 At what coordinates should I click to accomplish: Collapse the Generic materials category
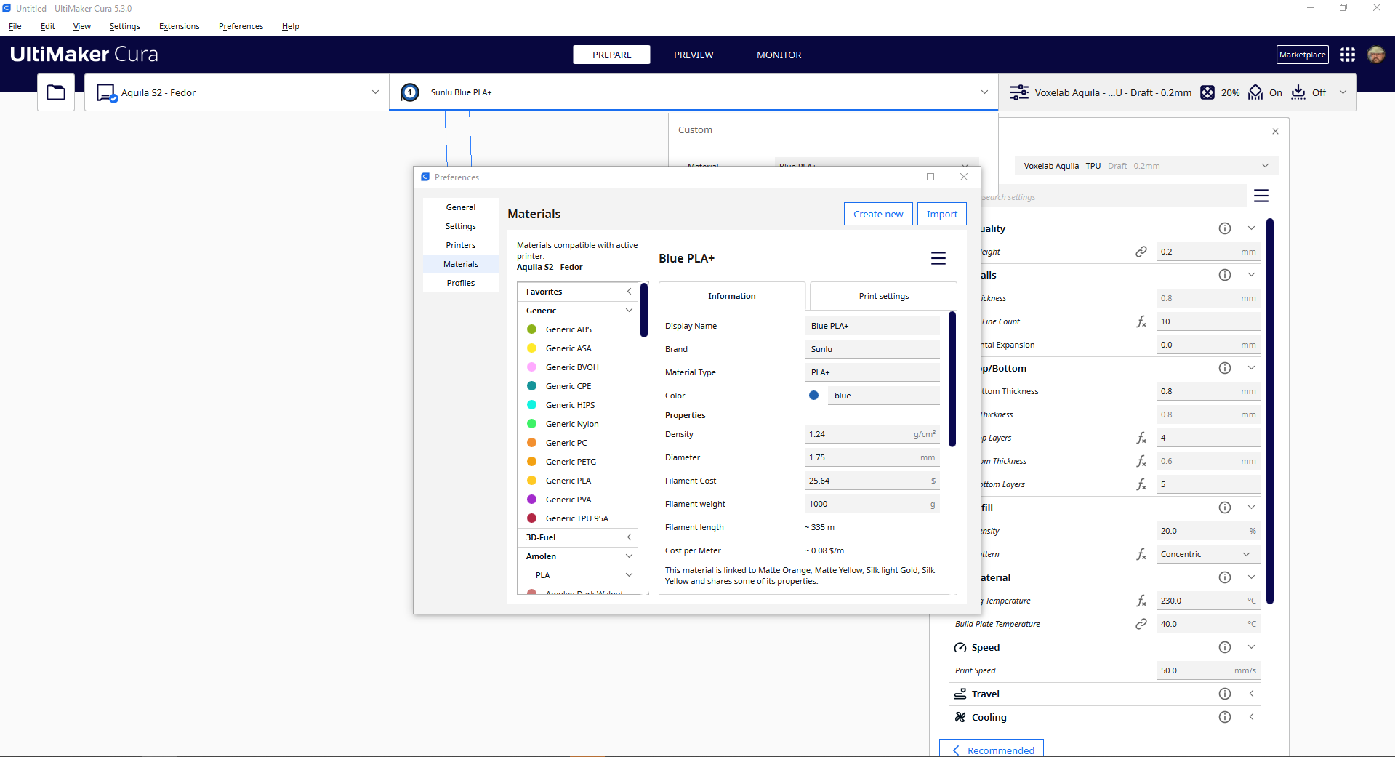coord(628,310)
